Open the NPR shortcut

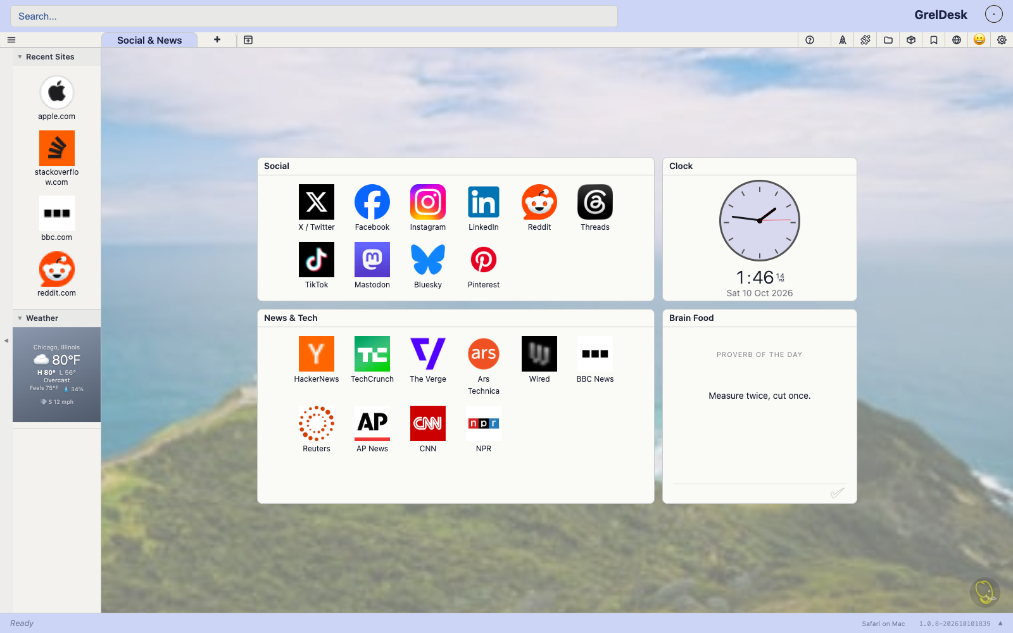coord(484,430)
